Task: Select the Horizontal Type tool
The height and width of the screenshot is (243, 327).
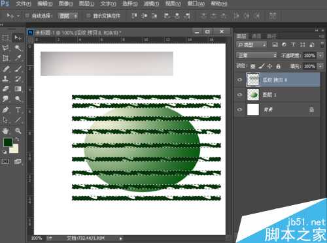Action: (x=18, y=110)
